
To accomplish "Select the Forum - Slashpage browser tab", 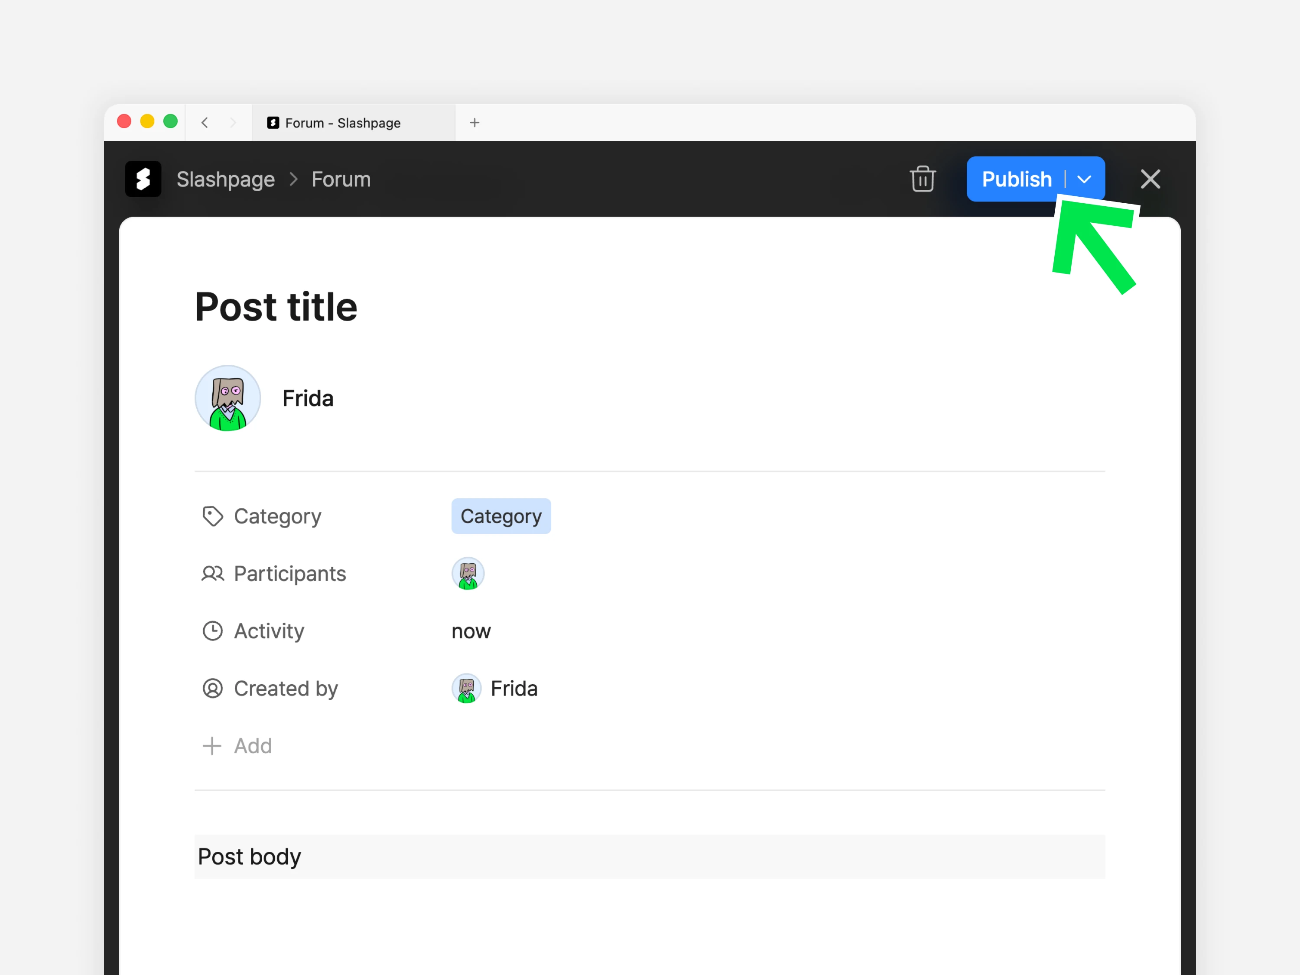I will pyautogui.click(x=343, y=123).
